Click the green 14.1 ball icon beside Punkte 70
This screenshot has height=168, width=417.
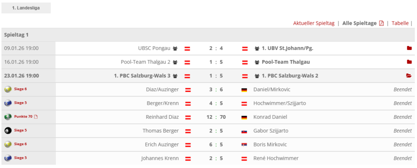tap(7, 117)
